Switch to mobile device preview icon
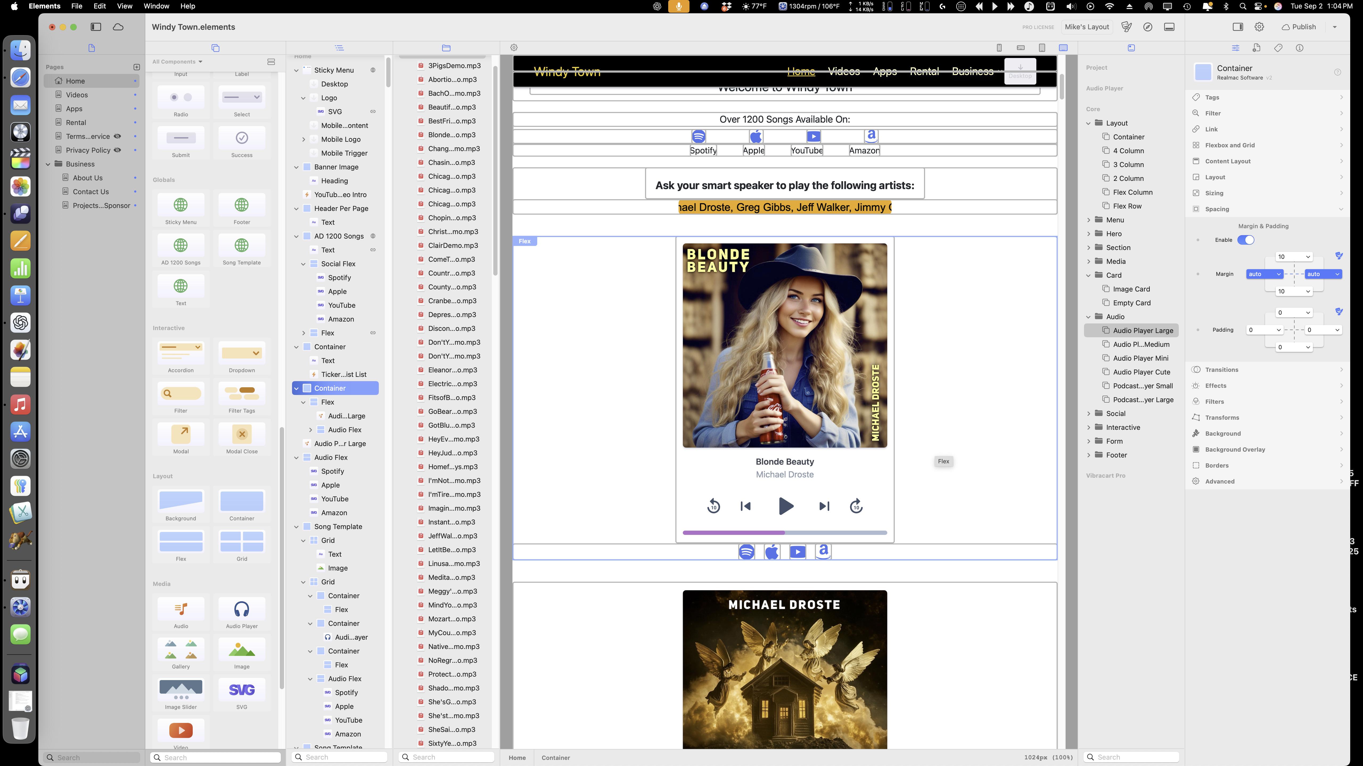This screenshot has width=1363, height=766. (x=999, y=48)
